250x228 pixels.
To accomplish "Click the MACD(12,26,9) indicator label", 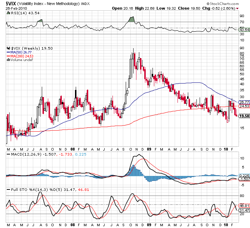I will click(26, 154).
